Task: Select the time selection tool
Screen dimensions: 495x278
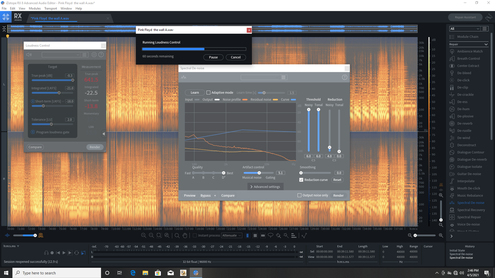Action: [247, 236]
